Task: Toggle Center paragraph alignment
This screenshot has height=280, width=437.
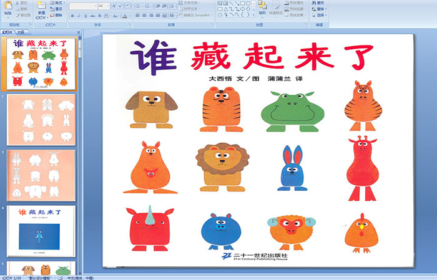Action: [x=144, y=16]
